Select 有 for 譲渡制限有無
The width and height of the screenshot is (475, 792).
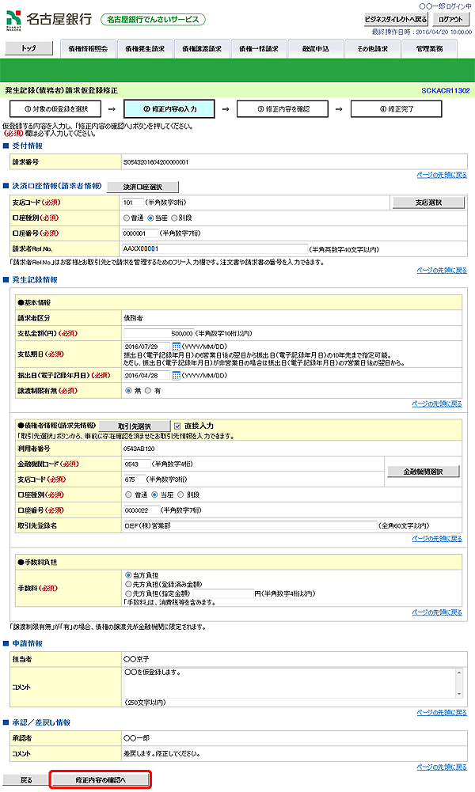click(x=148, y=390)
